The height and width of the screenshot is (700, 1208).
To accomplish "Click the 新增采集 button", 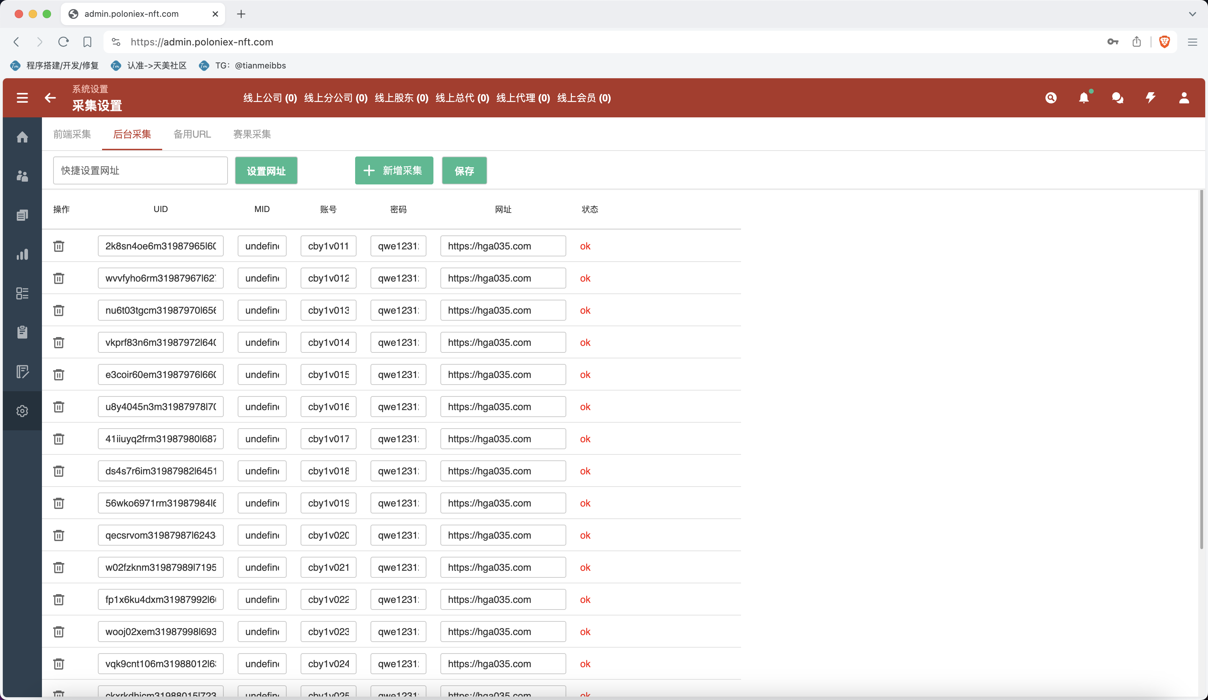I will point(394,170).
